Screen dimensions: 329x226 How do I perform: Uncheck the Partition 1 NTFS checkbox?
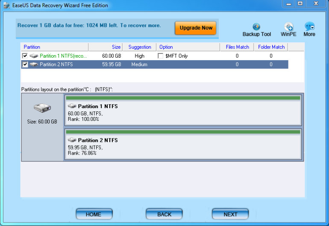click(x=25, y=56)
